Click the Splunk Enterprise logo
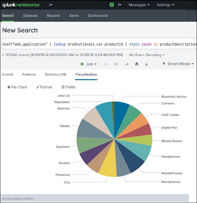This screenshot has height=203, width=197. click(x=21, y=5)
